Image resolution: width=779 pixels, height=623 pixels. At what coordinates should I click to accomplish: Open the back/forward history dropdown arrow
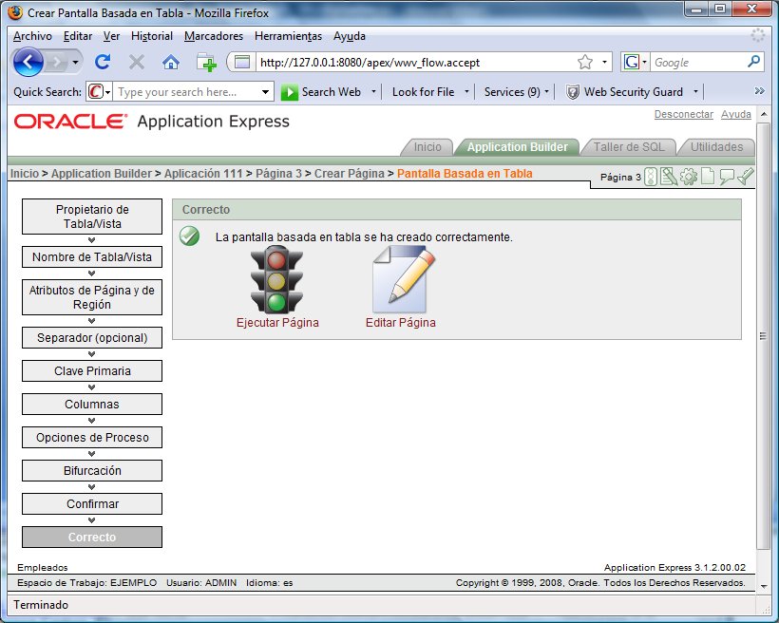click(75, 63)
